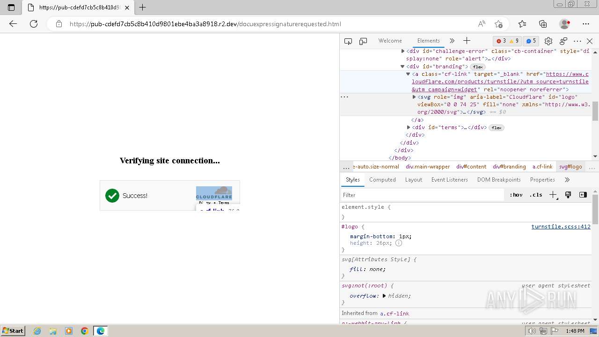The height and width of the screenshot is (337, 599).
Task: Click the green Success checkmark
Action: pos(112,196)
